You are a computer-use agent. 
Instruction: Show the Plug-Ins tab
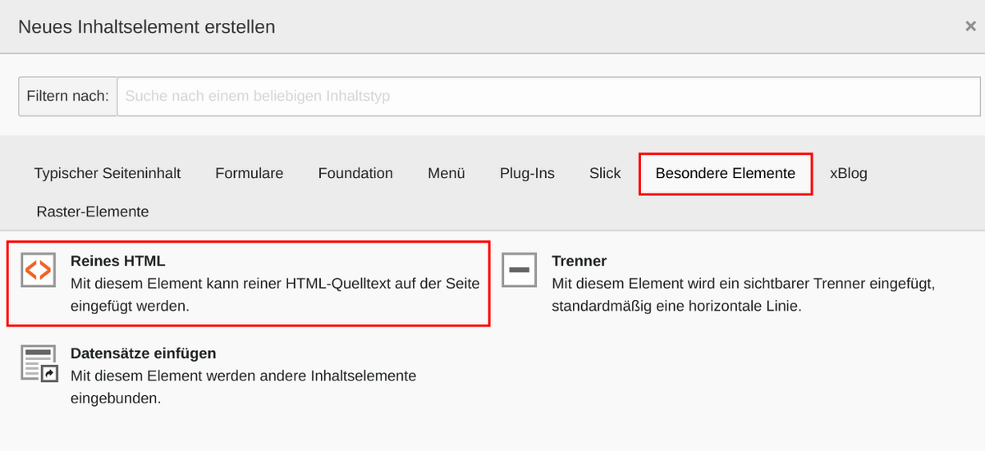527,173
